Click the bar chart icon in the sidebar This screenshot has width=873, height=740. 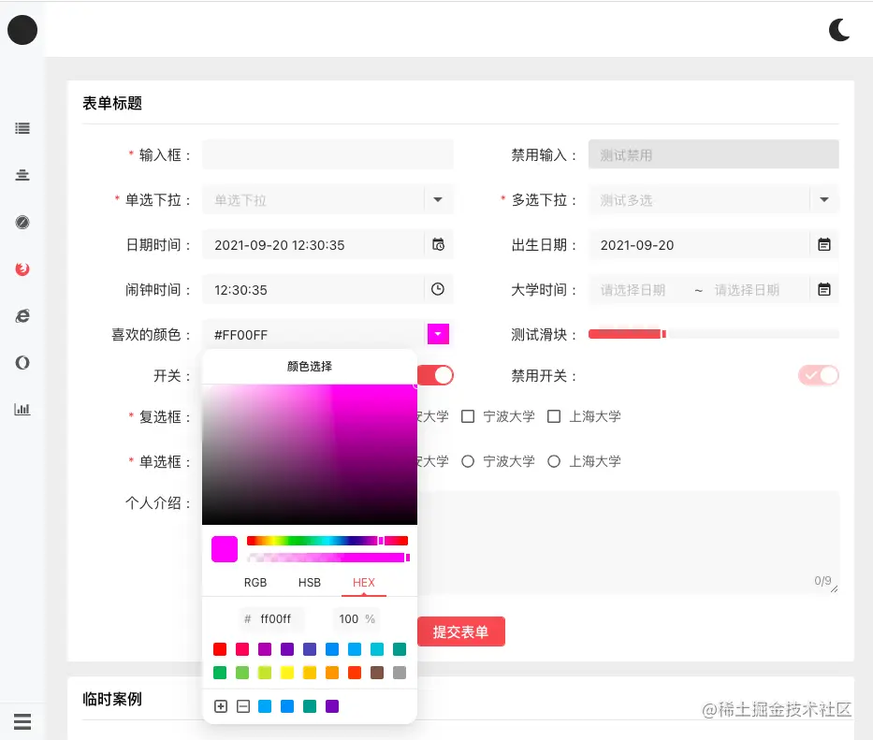pyautogui.click(x=22, y=409)
